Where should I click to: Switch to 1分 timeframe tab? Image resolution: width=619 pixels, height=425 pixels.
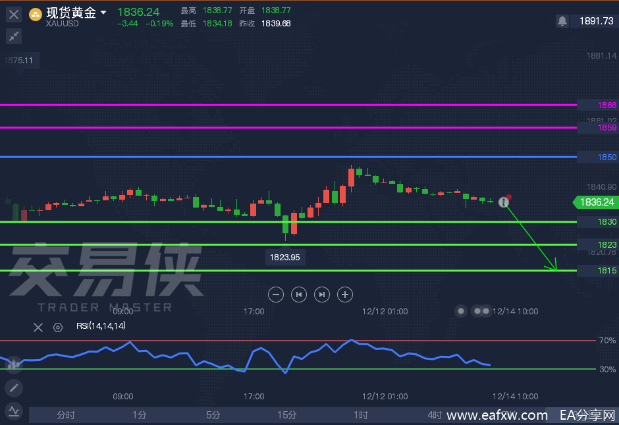[139, 415]
